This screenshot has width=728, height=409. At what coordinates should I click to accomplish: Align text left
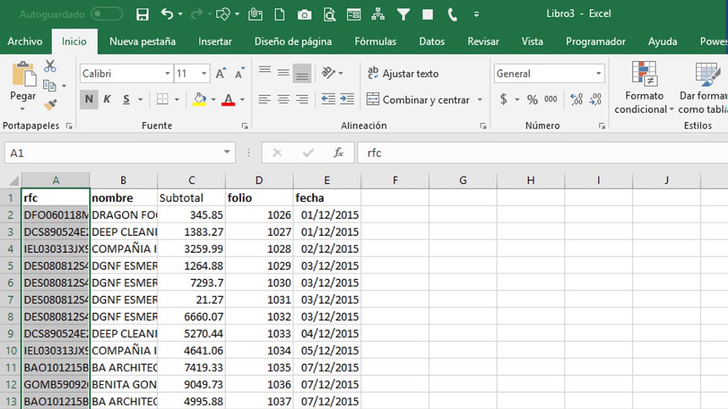click(x=264, y=99)
